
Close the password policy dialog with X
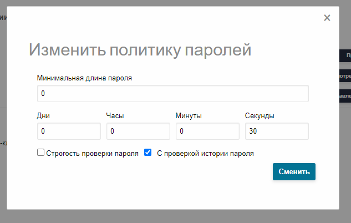(x=327, y=18)
